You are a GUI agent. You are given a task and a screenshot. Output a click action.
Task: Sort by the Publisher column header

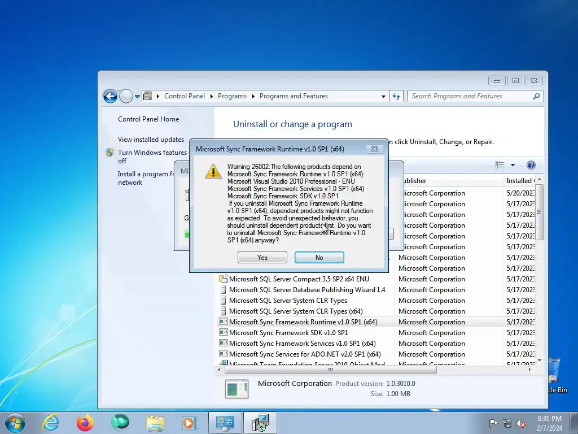click(x=449, y=180)
